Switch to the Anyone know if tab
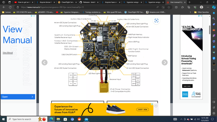 point(46,2)
